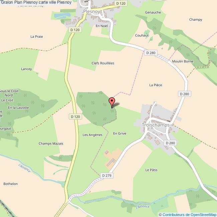Click the D 280 shield south of Troischamps

(170, 143)
